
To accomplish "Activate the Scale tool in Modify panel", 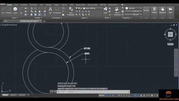I will [36, 15].
